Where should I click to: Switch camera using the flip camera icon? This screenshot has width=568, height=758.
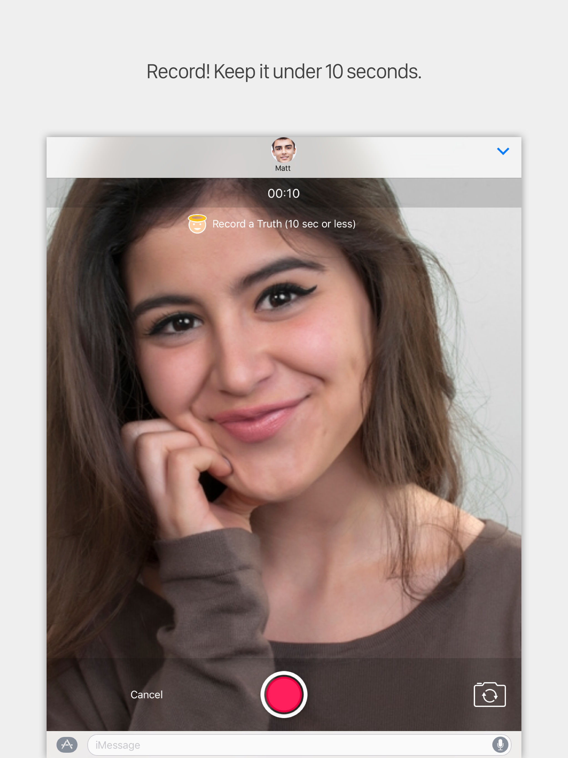tap(490, 694)
